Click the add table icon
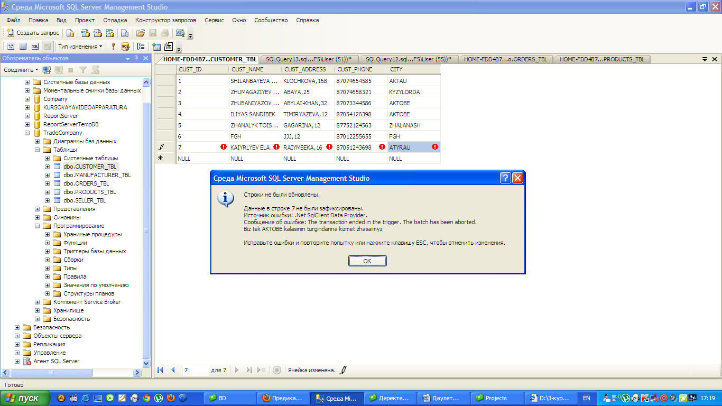This screenshot has height=406, width=722. [156, 47]
